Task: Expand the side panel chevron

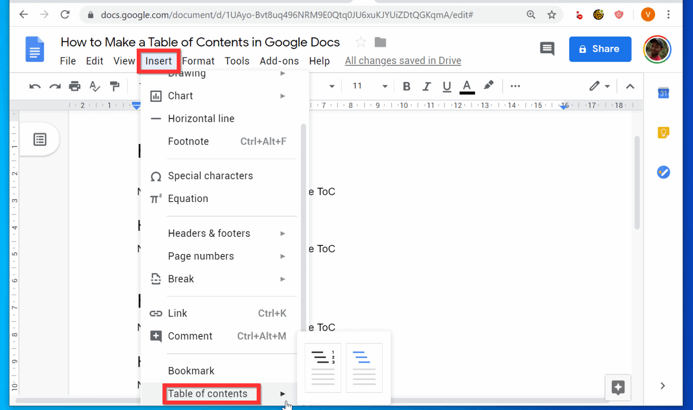Action: 663,386
